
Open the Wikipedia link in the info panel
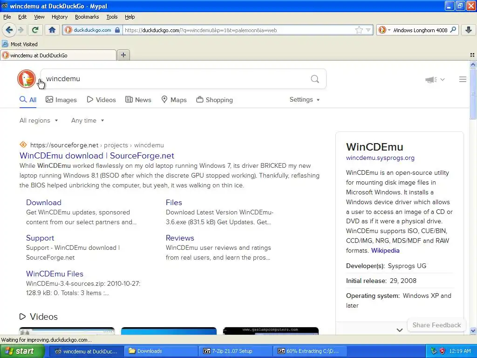pos(385,250)
